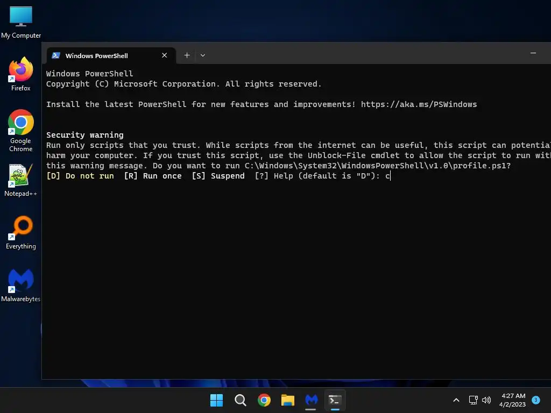Click the '[?] Help' option text
This screenshot has width=551, height=413.
pos(274,176)
